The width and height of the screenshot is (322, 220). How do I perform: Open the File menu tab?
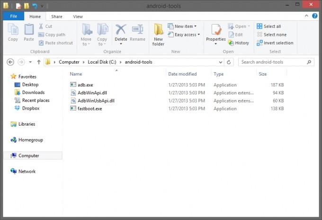click(14, 17)
